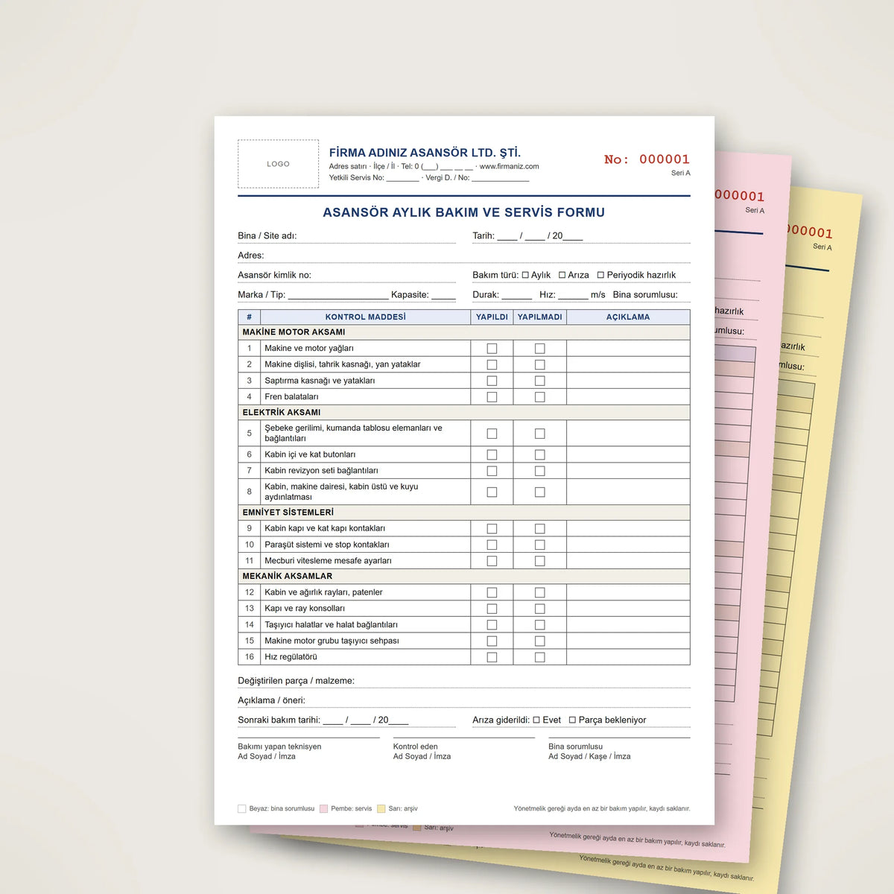Click the Kontrol eden signature area
The width and height of the screenshot is (894, 894).
[x=464, y=749]
